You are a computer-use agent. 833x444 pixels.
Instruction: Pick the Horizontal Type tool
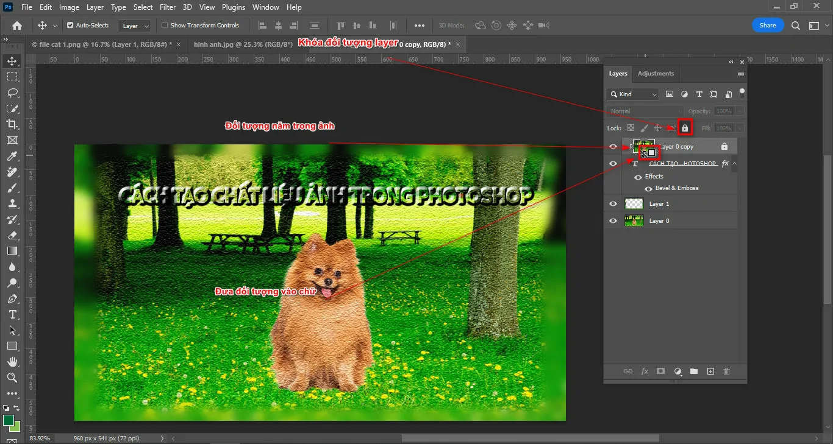coord(12,315)
